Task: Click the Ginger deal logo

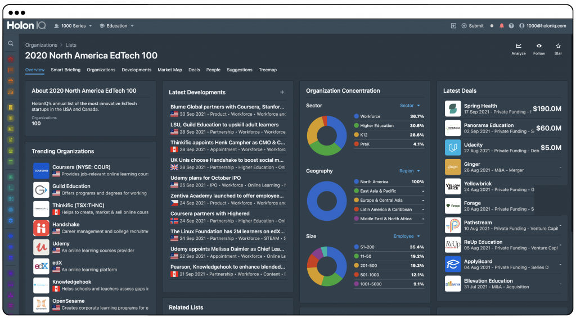Action: [x=453, y=167]
